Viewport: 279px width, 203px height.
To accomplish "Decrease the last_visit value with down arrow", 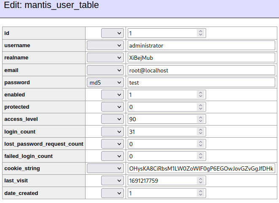I will tap(201, 182).
